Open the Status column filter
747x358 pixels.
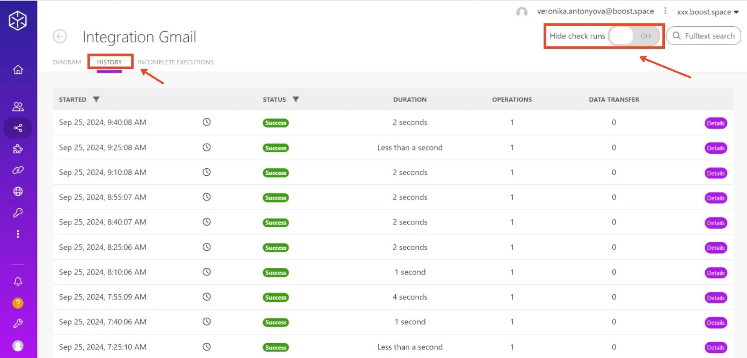(296, 99)
